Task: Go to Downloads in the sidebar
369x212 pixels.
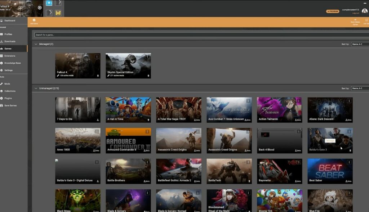Action: pos(10,41)
